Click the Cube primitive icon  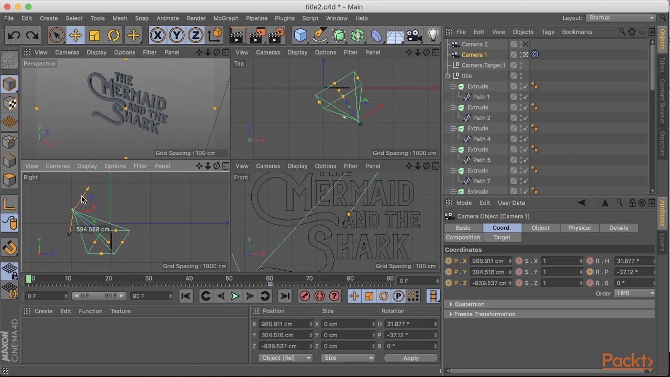(300, 36)
